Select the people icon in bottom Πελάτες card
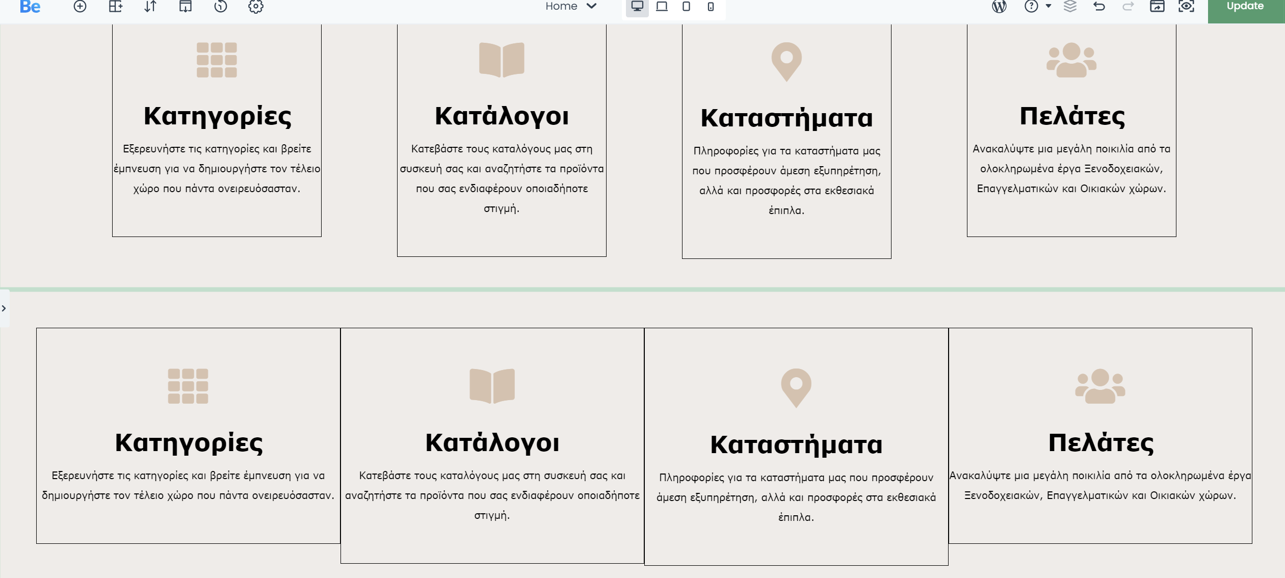Viewport: 1285px width, 578px height. [x=1100, y=386]
